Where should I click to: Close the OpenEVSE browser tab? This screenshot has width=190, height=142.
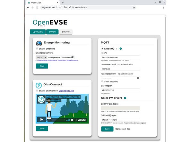57,3
